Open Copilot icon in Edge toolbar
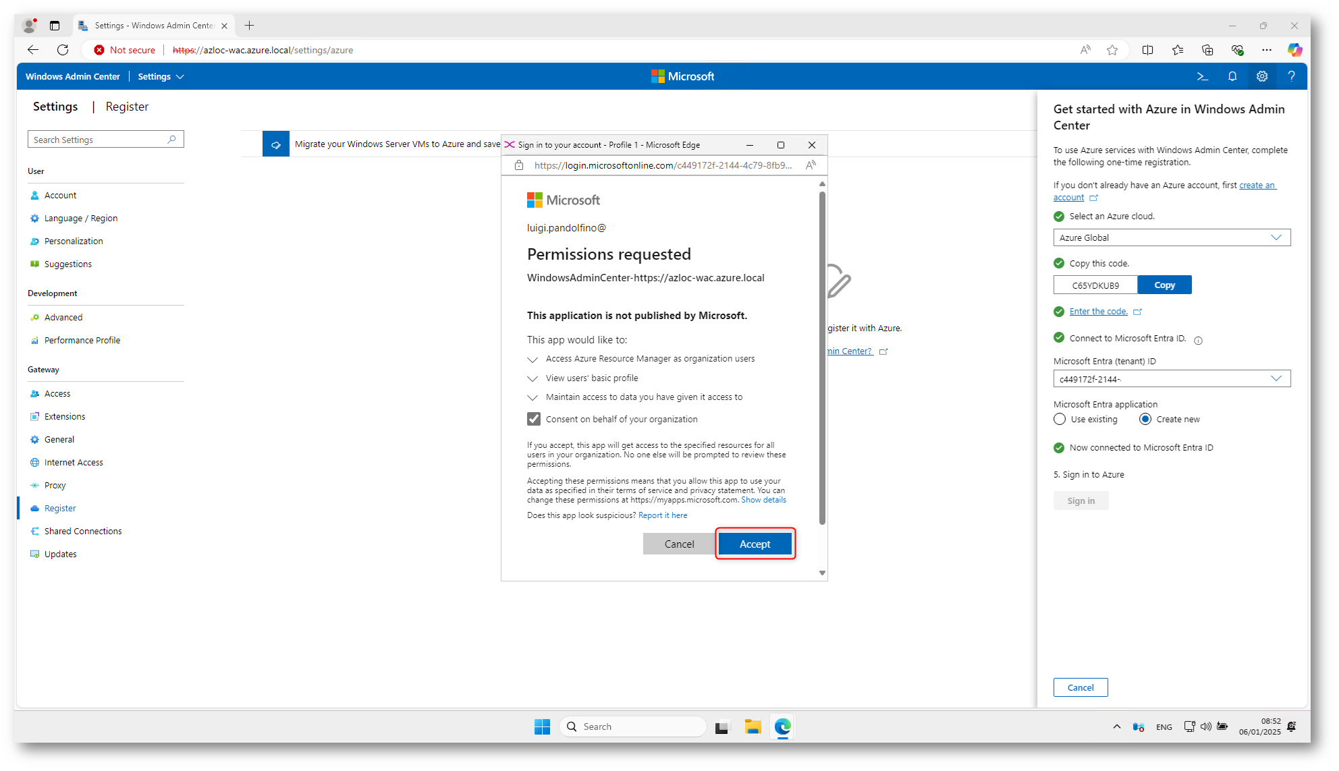This screenshot has width=1339, height=771. [1294, 50]
